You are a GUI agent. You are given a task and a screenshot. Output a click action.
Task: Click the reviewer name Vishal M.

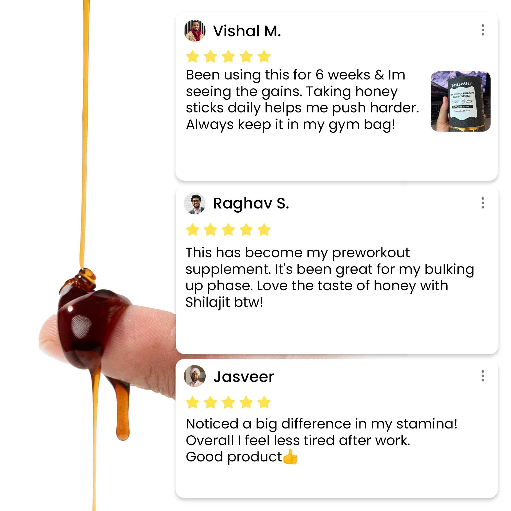click(247, 31)
